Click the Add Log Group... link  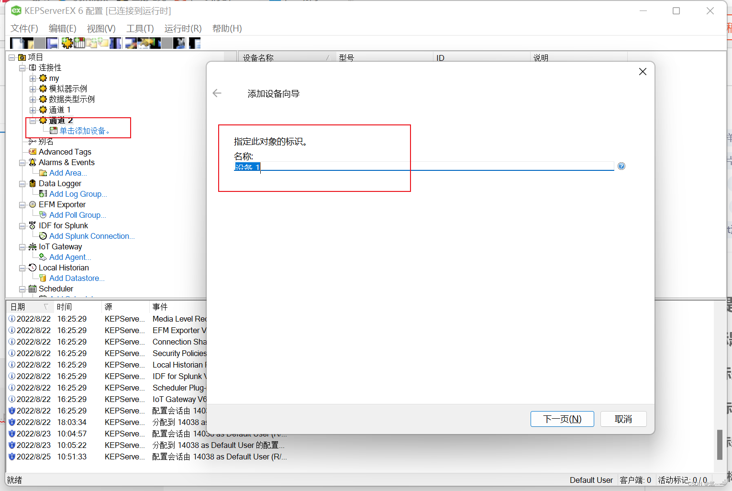point(78,194)
